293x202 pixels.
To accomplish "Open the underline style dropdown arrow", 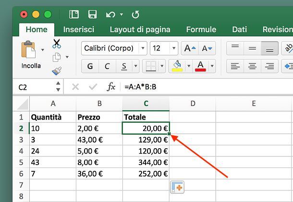I will [136, 66].
